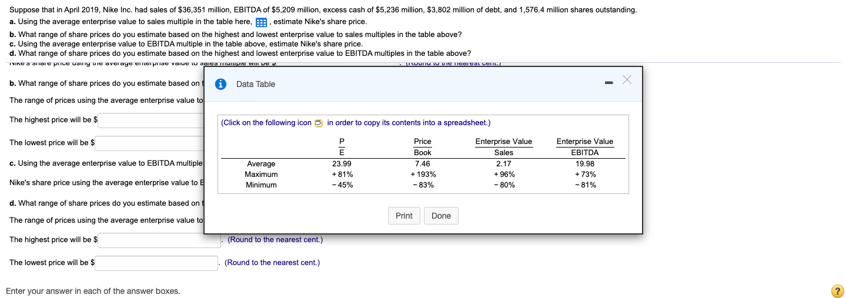
Task: Open the help question mark icon
Action: (x=837, y=291)
